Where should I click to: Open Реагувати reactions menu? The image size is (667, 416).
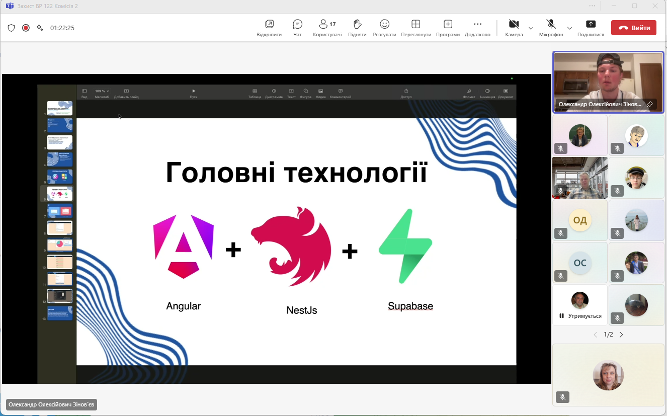tap(384, 24)
